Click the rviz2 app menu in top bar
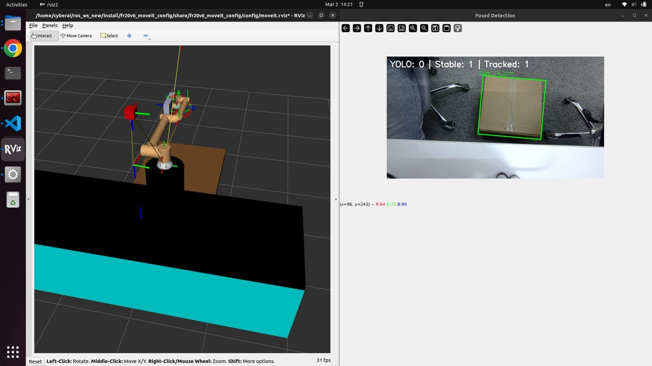 pyautogui.click(x=49, y=4)
